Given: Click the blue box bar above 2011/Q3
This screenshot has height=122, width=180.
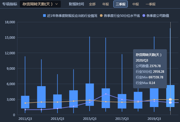Looking at the screenshot, I should (x=25, y=99).
